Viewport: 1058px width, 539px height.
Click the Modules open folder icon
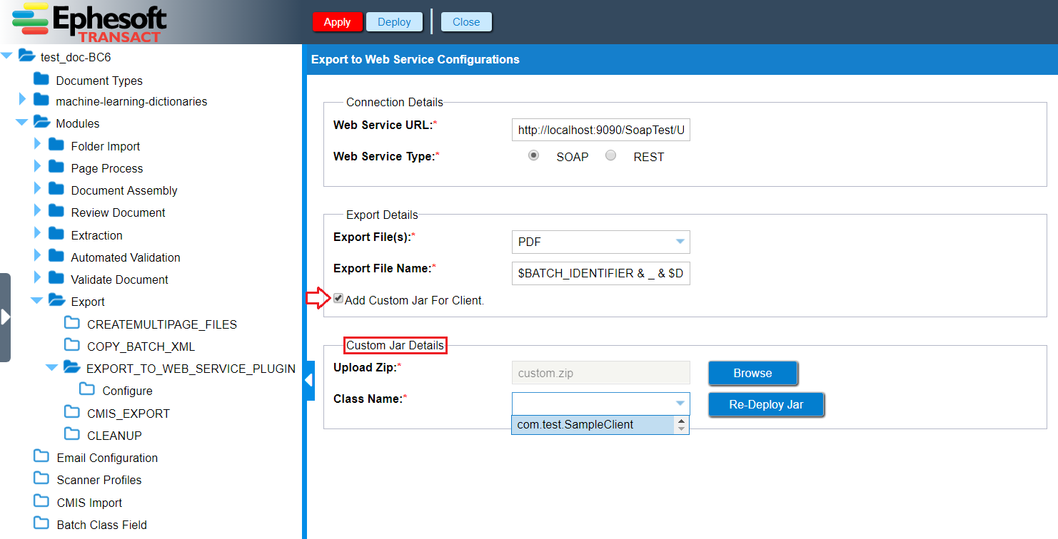click(x=41, y=122)
